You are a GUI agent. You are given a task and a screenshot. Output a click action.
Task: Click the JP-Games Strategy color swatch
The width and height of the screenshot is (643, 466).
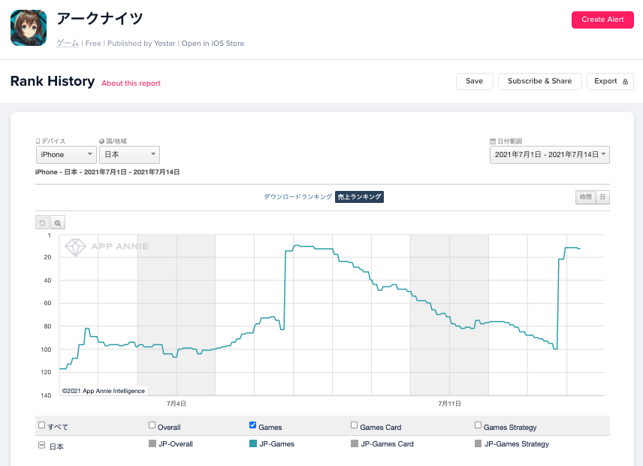(x=478, y=443)
